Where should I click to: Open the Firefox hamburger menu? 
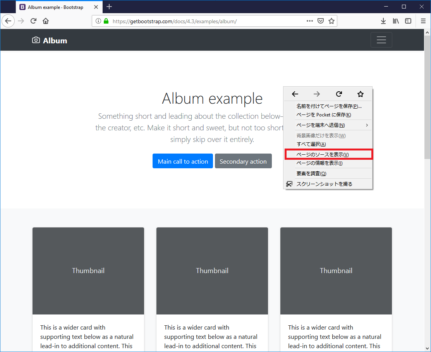click(x=423, y=21)
